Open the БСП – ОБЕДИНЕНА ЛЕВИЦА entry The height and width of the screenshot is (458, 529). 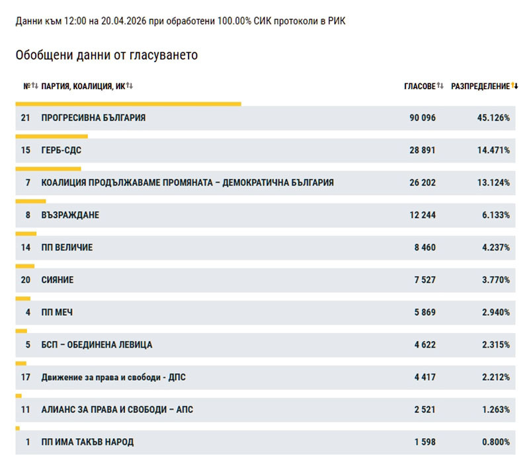[97, 344]
